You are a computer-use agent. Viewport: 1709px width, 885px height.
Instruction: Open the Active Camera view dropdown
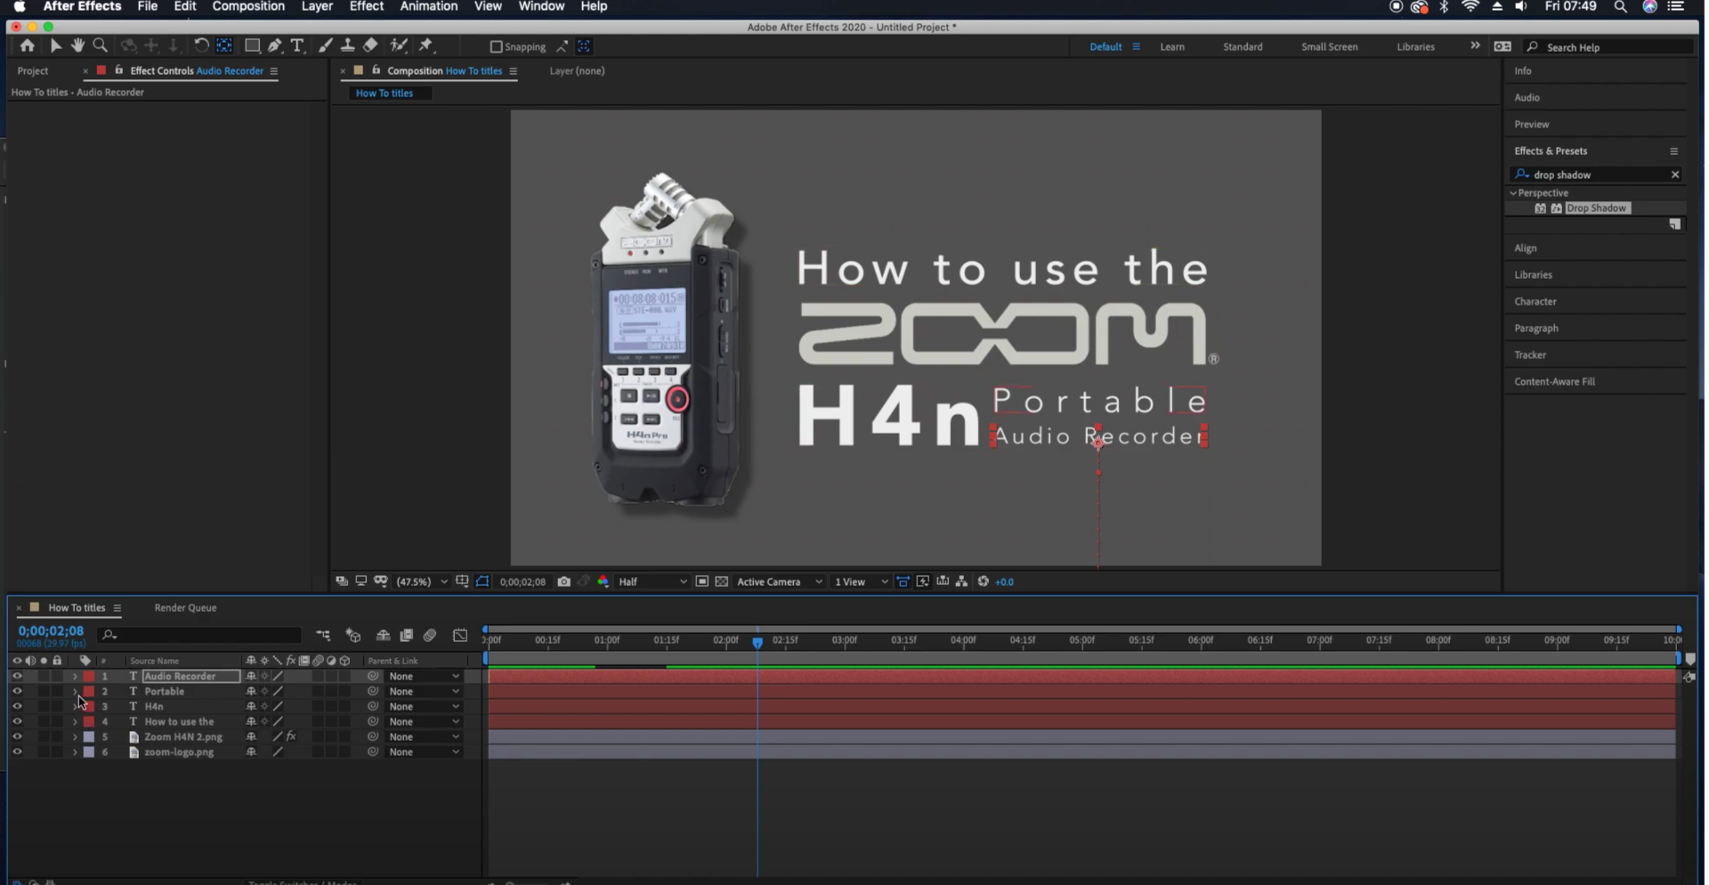click(x=779, y=581)
